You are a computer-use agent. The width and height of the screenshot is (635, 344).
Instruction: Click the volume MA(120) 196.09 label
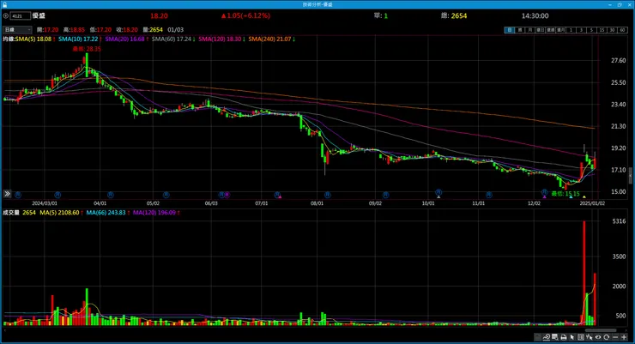[154, 213]
